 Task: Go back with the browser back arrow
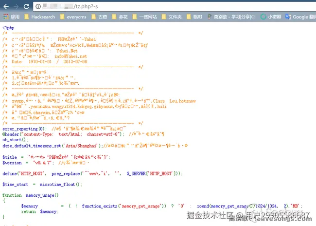click(x=6, y=6)
